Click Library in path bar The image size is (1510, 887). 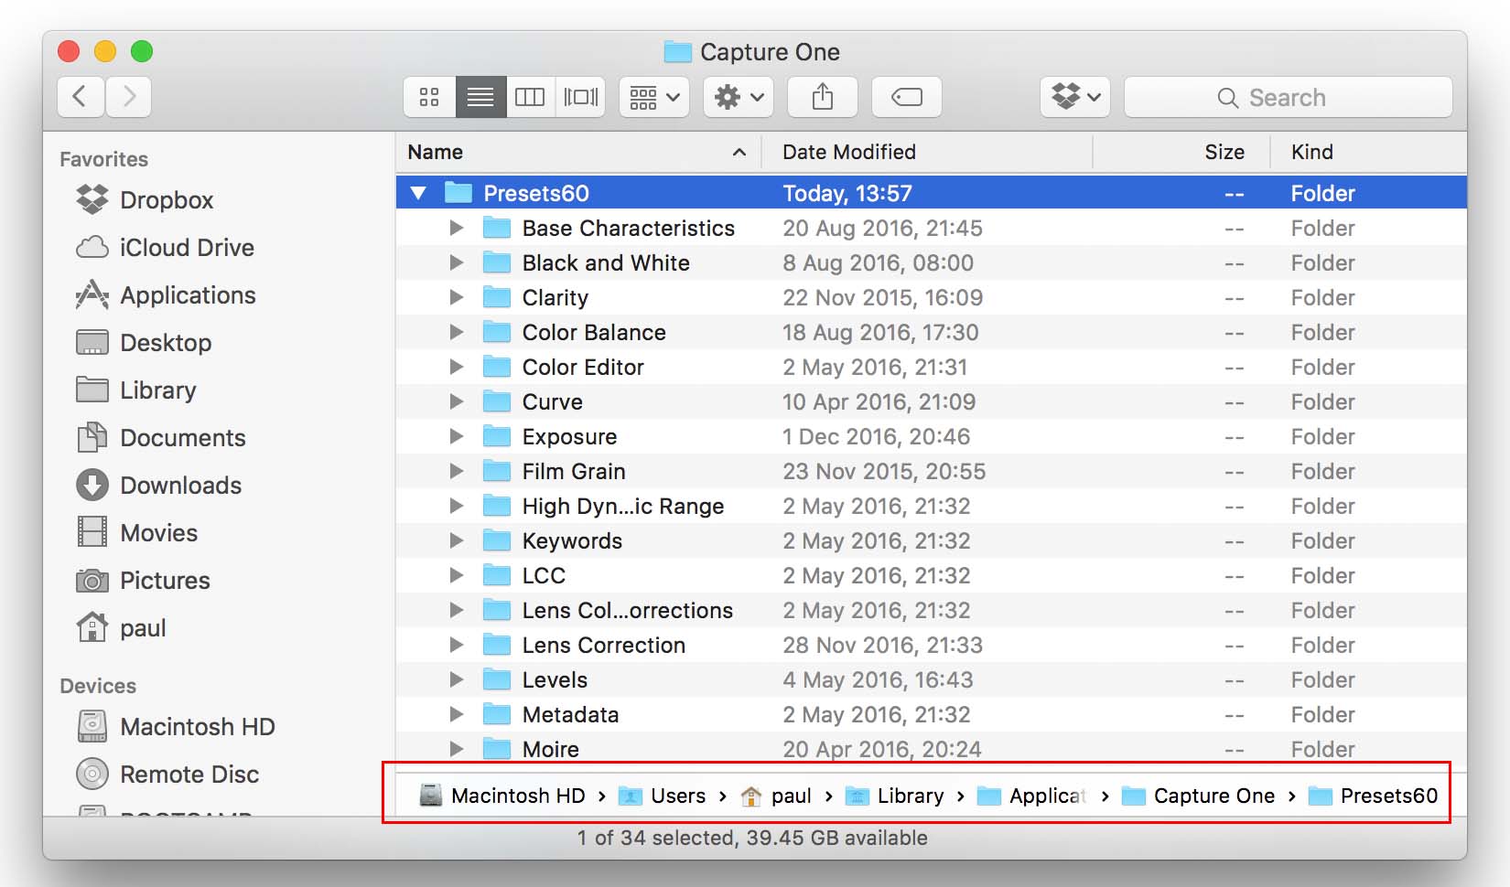pos(894,796)
